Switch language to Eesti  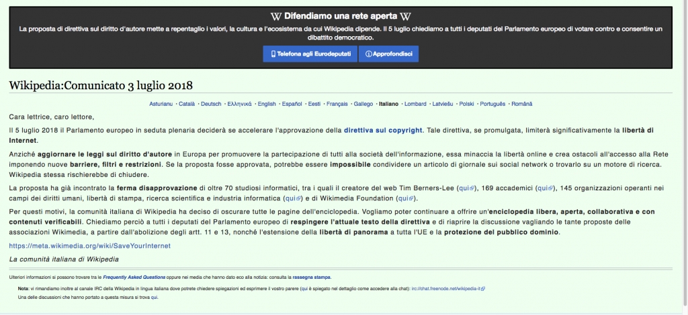314,104
